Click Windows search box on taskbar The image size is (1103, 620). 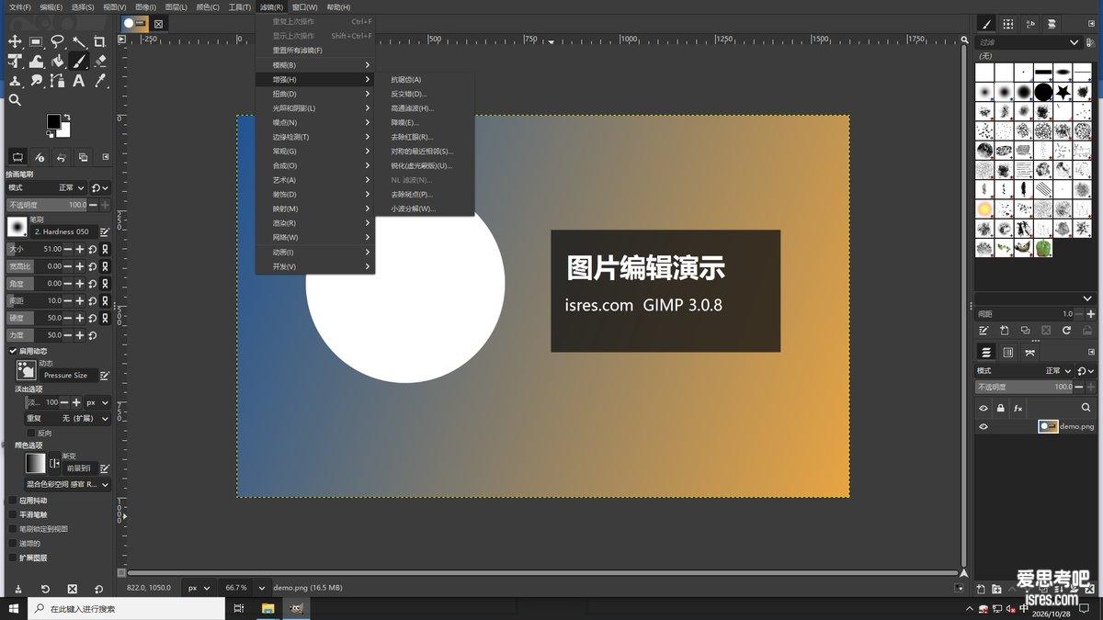tap(127, 609)
